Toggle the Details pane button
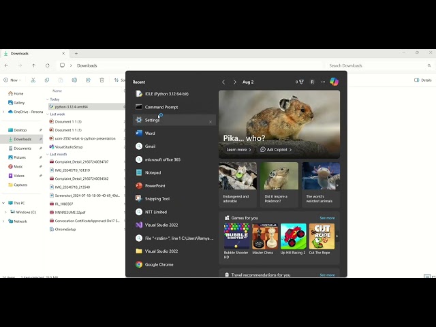Image resolution: width=436 pixels, height=327 pixels. 423,80
